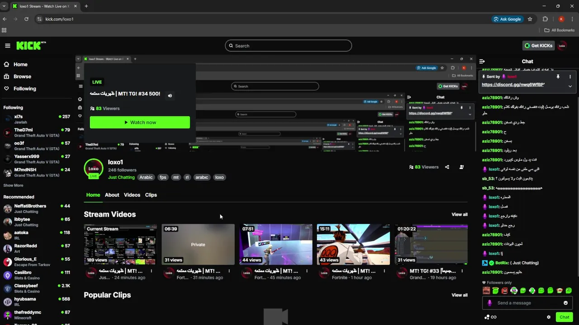Screen dimensions: 579x325
Task: Open browser extensions puzzle icon
Action: [x=545, y=19]
